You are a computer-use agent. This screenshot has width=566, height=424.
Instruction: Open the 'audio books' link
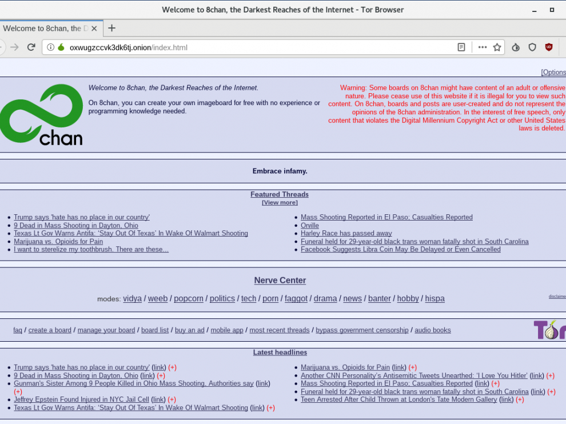(432, 330)
